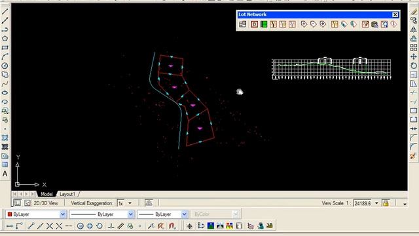Open the ByLayer linetype dropdown
The height and width of the screenshot is (236, 419).
click(x=131, y=214)
